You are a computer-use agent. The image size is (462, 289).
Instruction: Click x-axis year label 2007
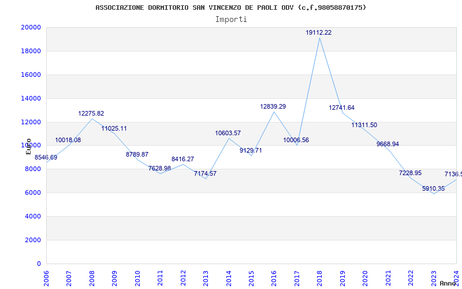click(x=69, y=279)
